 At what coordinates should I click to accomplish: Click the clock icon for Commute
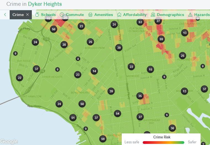pyautogui.click(x=62, y=15)
